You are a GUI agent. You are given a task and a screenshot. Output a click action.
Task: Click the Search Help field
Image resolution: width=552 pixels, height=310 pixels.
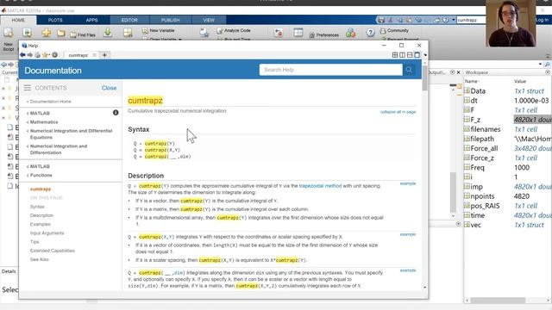pos(331,70)
